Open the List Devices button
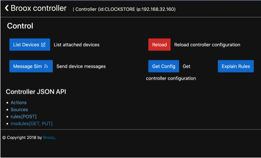 pyautogui.click(x=30, y=45)
